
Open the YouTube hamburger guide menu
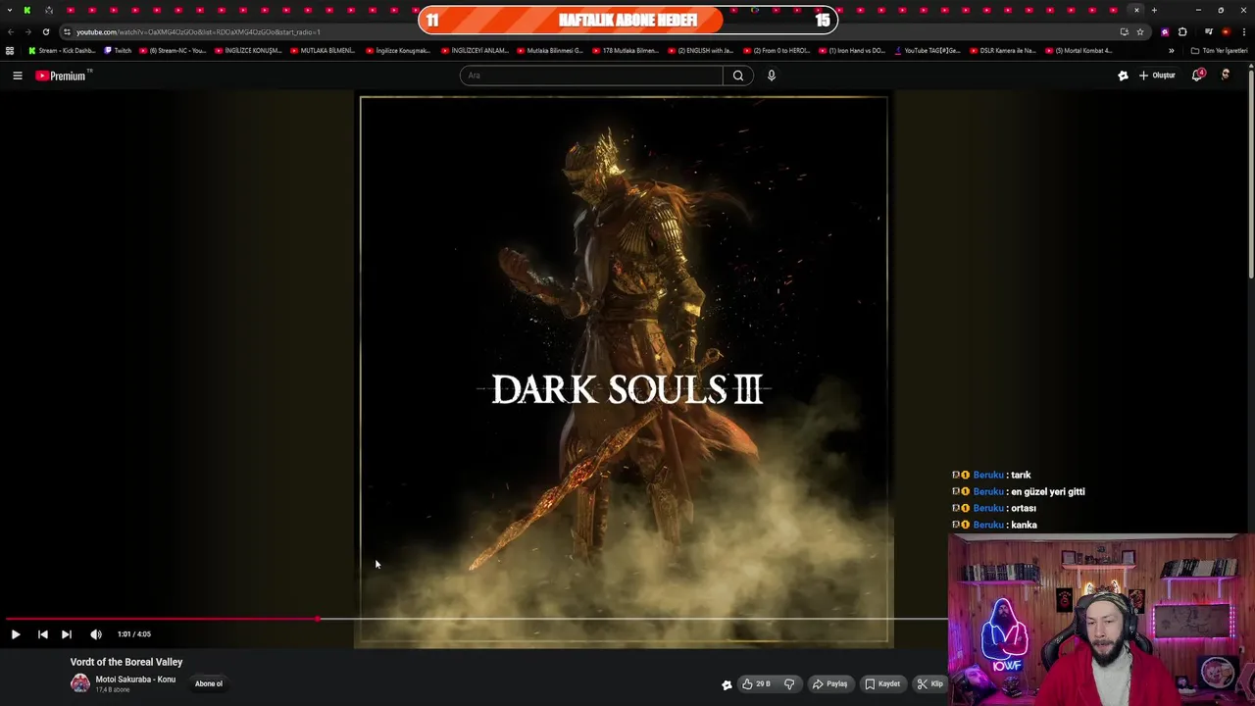17,76
